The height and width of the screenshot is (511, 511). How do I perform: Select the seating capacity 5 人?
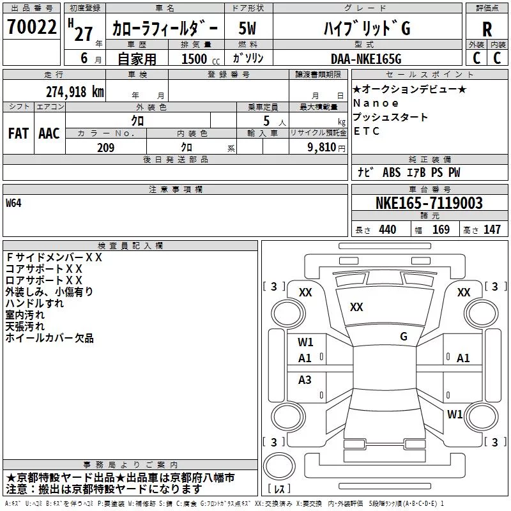[x=275, y=121]
